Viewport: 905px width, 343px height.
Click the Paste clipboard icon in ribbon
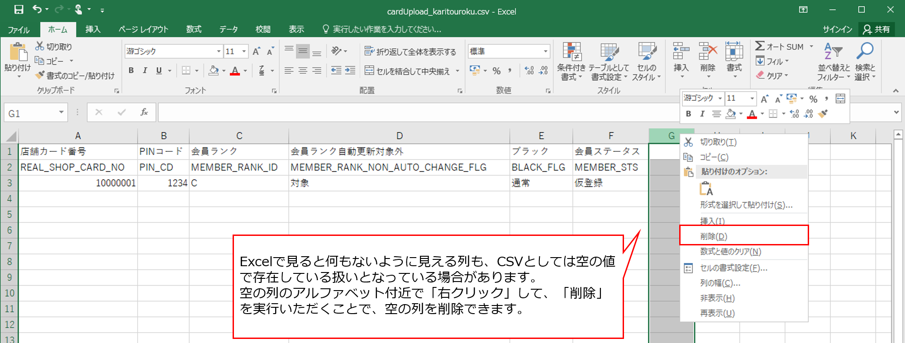[18, 52]
